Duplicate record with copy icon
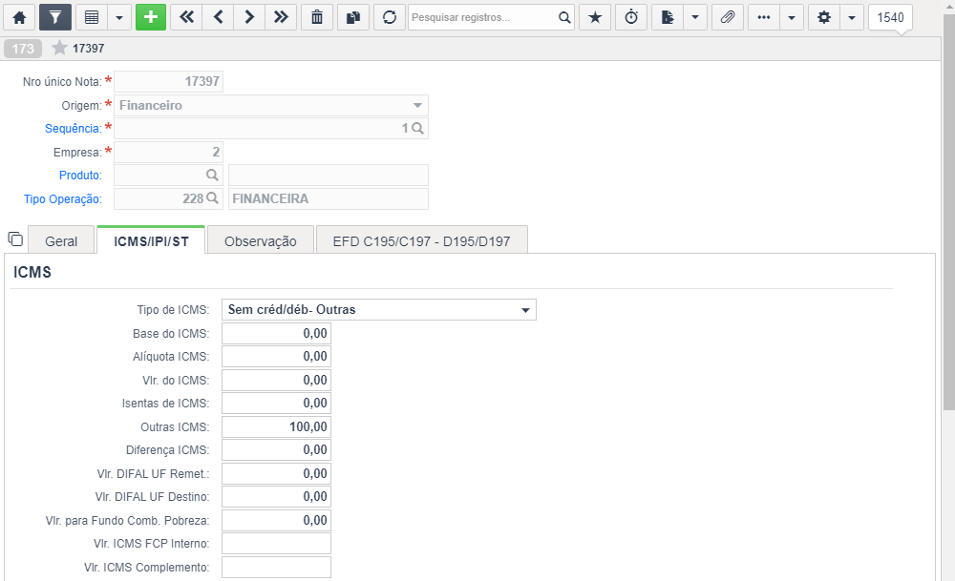Viewport: 955px width, 581px height. [353, 17]
